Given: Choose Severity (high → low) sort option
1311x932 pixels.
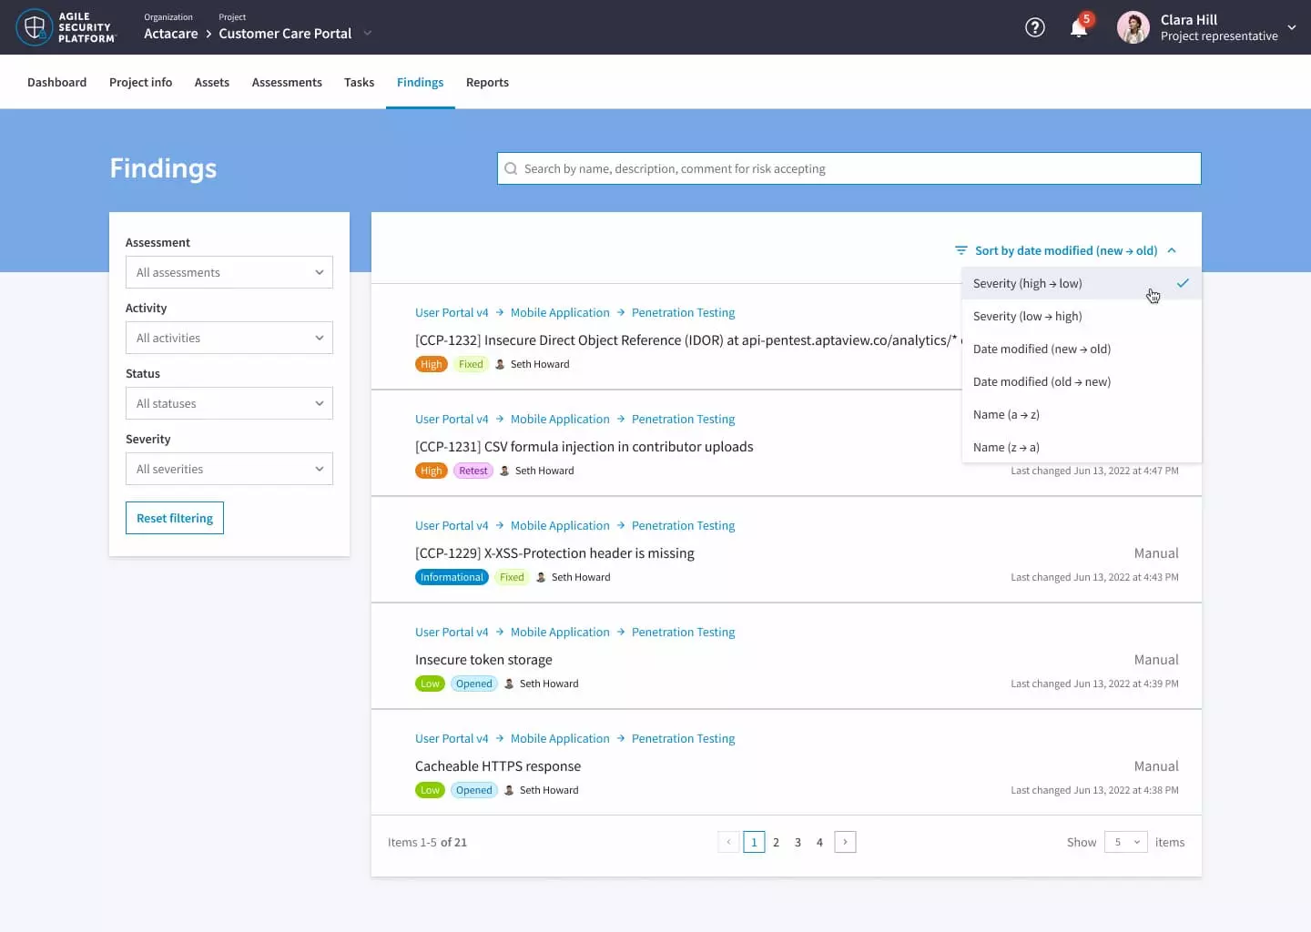Looking at the screenshot, I should [x=1082, y=283].
